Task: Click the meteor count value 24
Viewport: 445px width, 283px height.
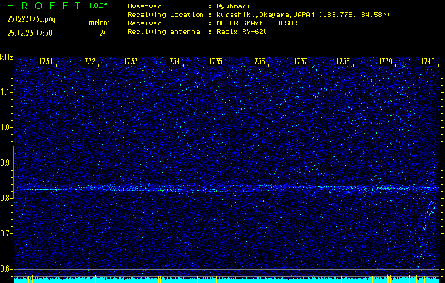Action: pyautogui.click(x=103, y=33)
